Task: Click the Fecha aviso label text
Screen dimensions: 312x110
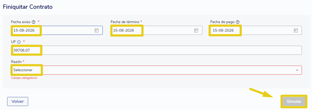Action: point(21,22)
